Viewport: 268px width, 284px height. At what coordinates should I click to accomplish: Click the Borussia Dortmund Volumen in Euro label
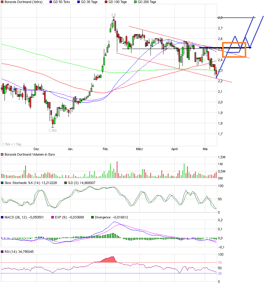(x=30, y=154)
